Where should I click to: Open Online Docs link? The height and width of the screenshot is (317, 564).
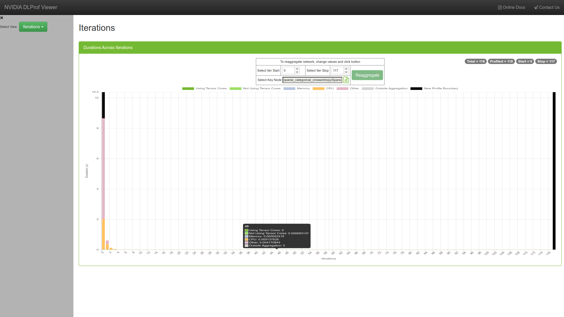point(511,7)
